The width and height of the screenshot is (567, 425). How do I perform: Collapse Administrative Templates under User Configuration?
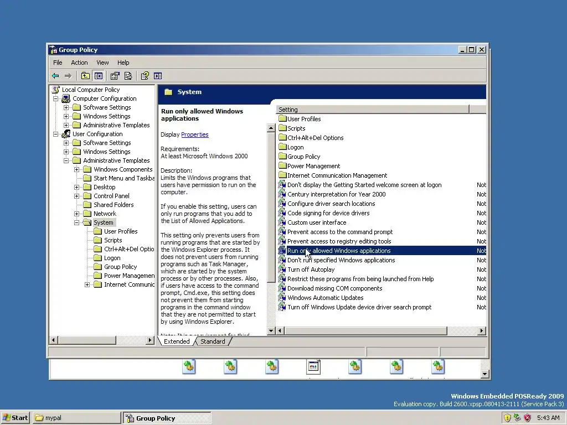tap(66, 160)
